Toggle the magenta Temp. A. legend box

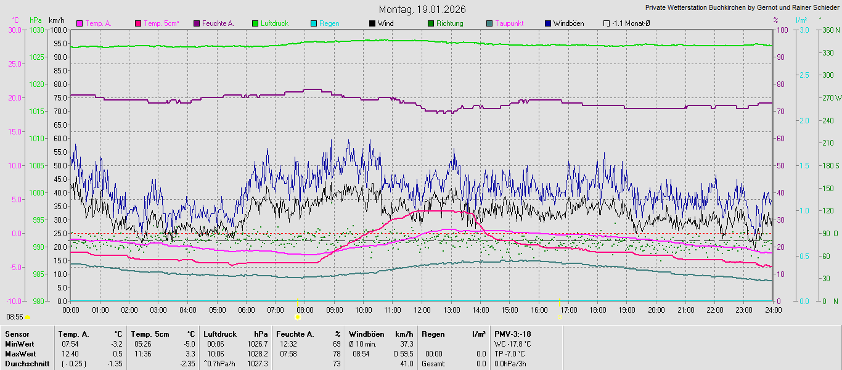click(x=79, y=23)
